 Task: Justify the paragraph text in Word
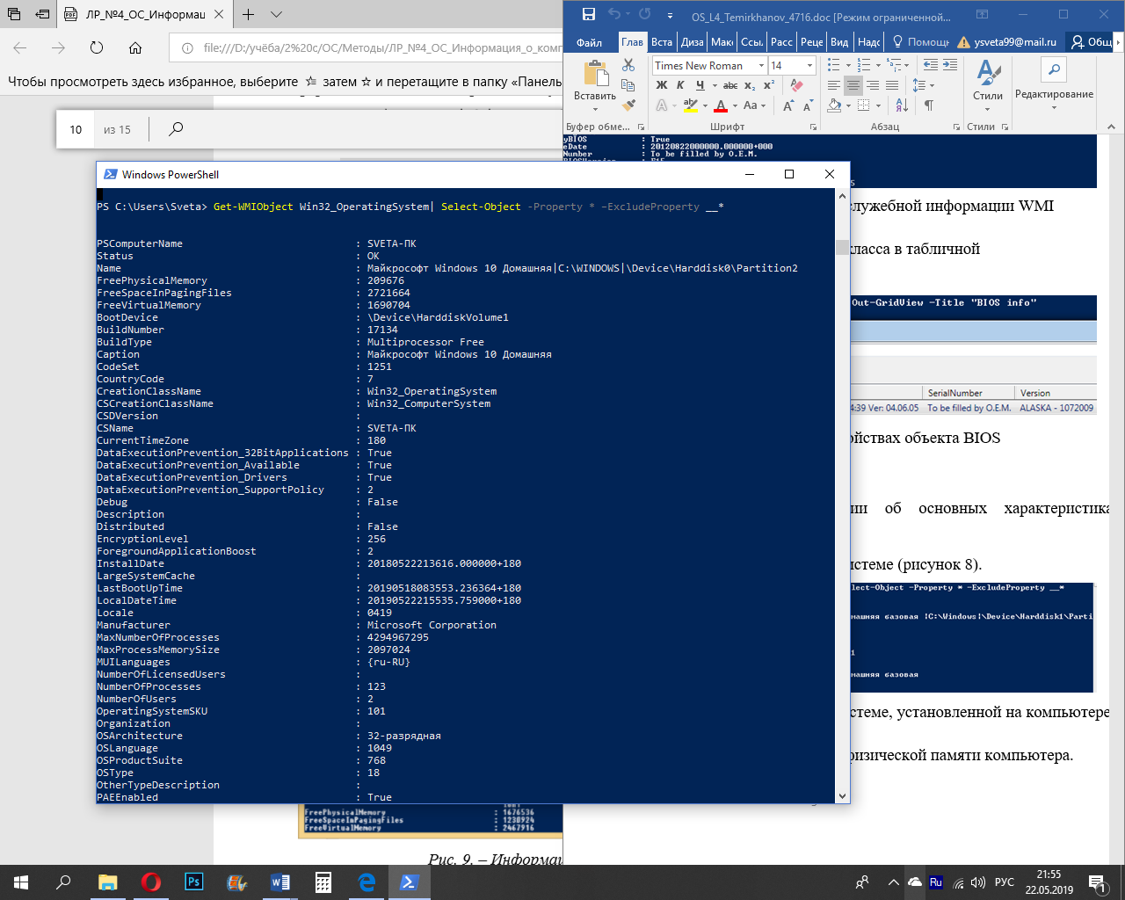pyautogui.click(x=892, y=85)
